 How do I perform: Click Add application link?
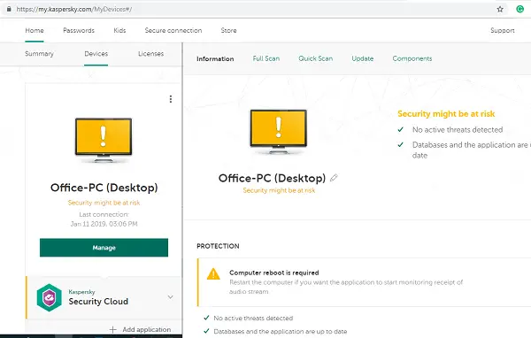pos(147,329)
